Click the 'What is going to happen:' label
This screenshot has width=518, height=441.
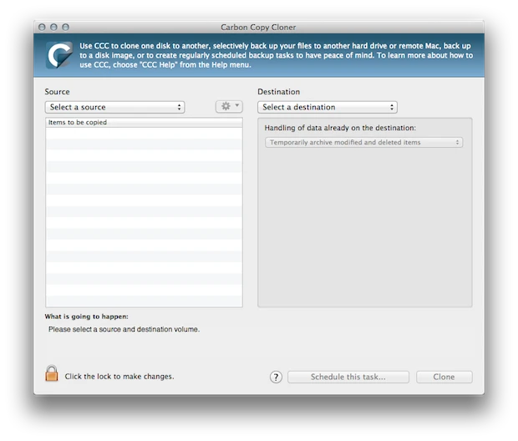pos(87,317)
